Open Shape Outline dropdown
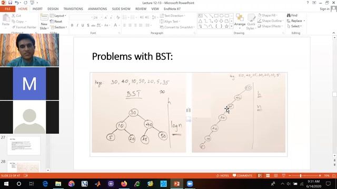 click(271, 20)
